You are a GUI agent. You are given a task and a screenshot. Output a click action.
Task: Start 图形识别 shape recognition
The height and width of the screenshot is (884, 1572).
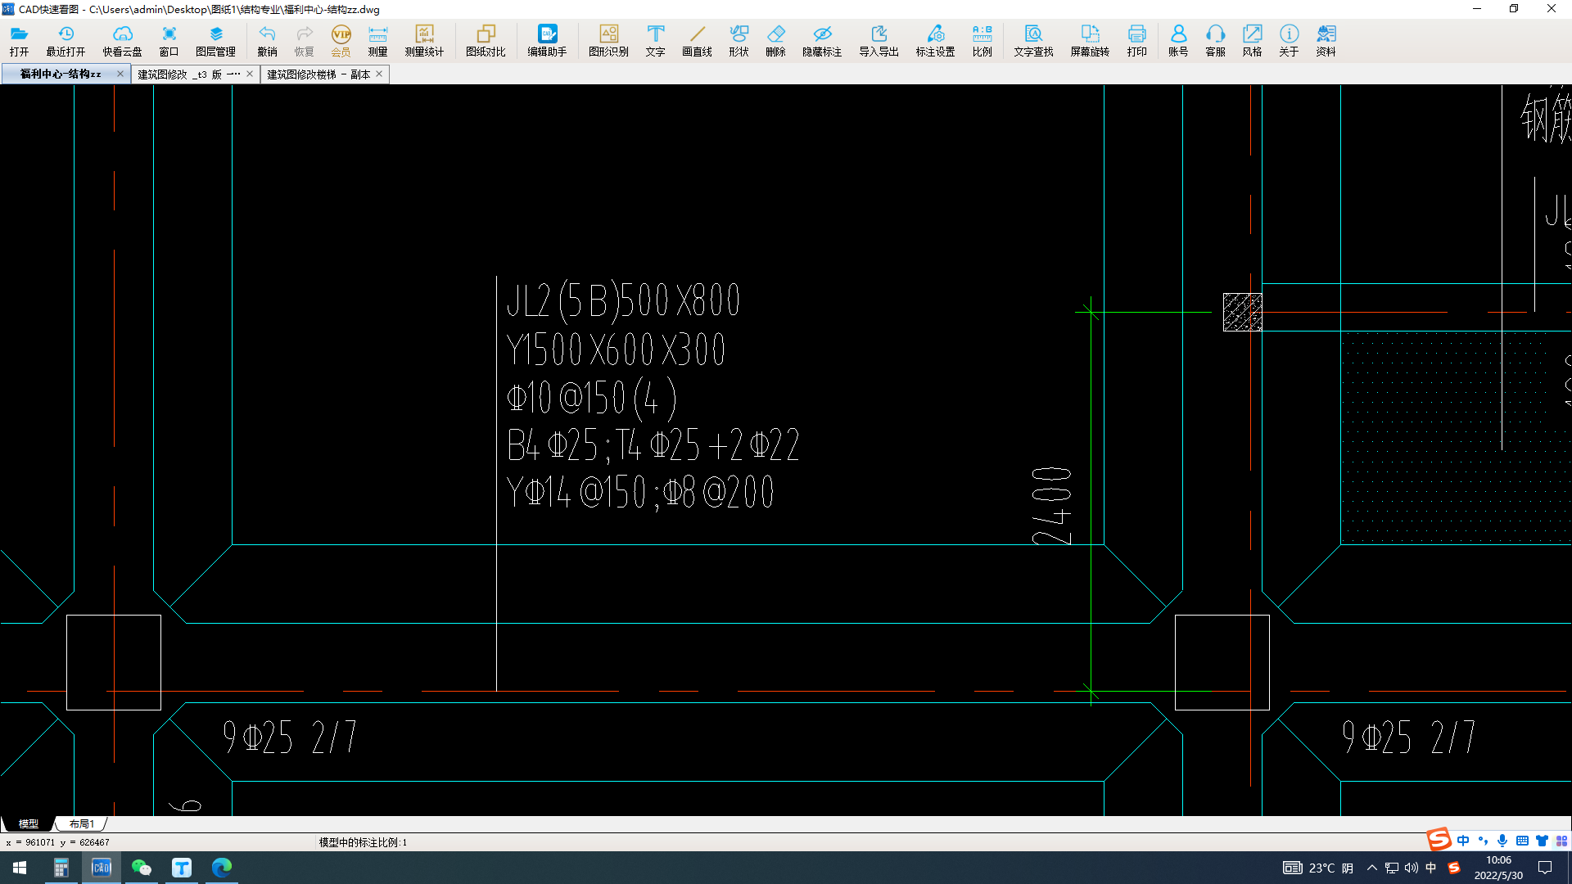(608, 41)
